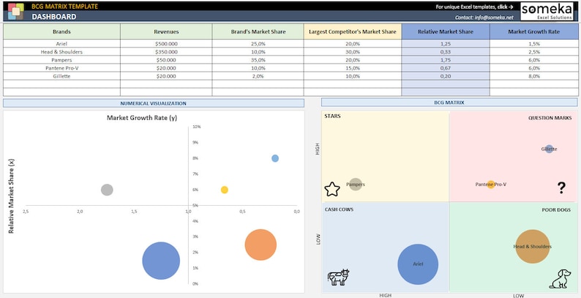Select the Revenues column header
Screen dimensions: 581x298
166,31
